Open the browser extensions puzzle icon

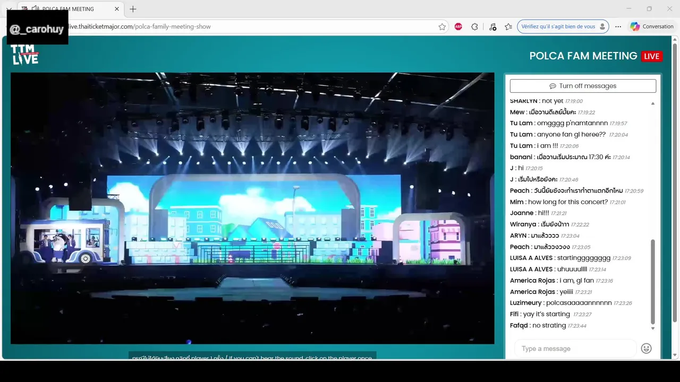pos(474,27)
